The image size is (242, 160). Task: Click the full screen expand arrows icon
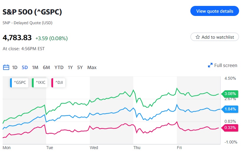(210, 65)
